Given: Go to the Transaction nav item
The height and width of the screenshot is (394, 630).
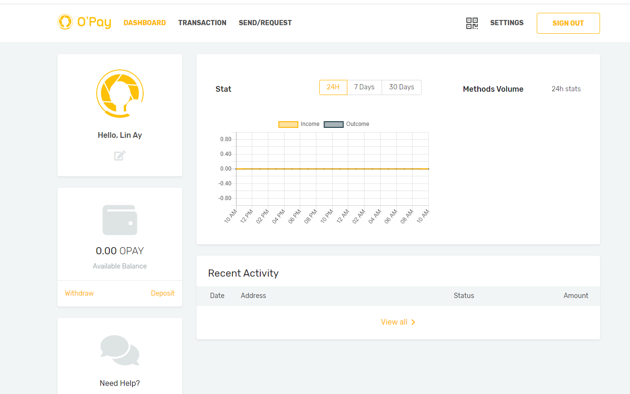Looking at the screenshot, I should click(x=202, y=23).
